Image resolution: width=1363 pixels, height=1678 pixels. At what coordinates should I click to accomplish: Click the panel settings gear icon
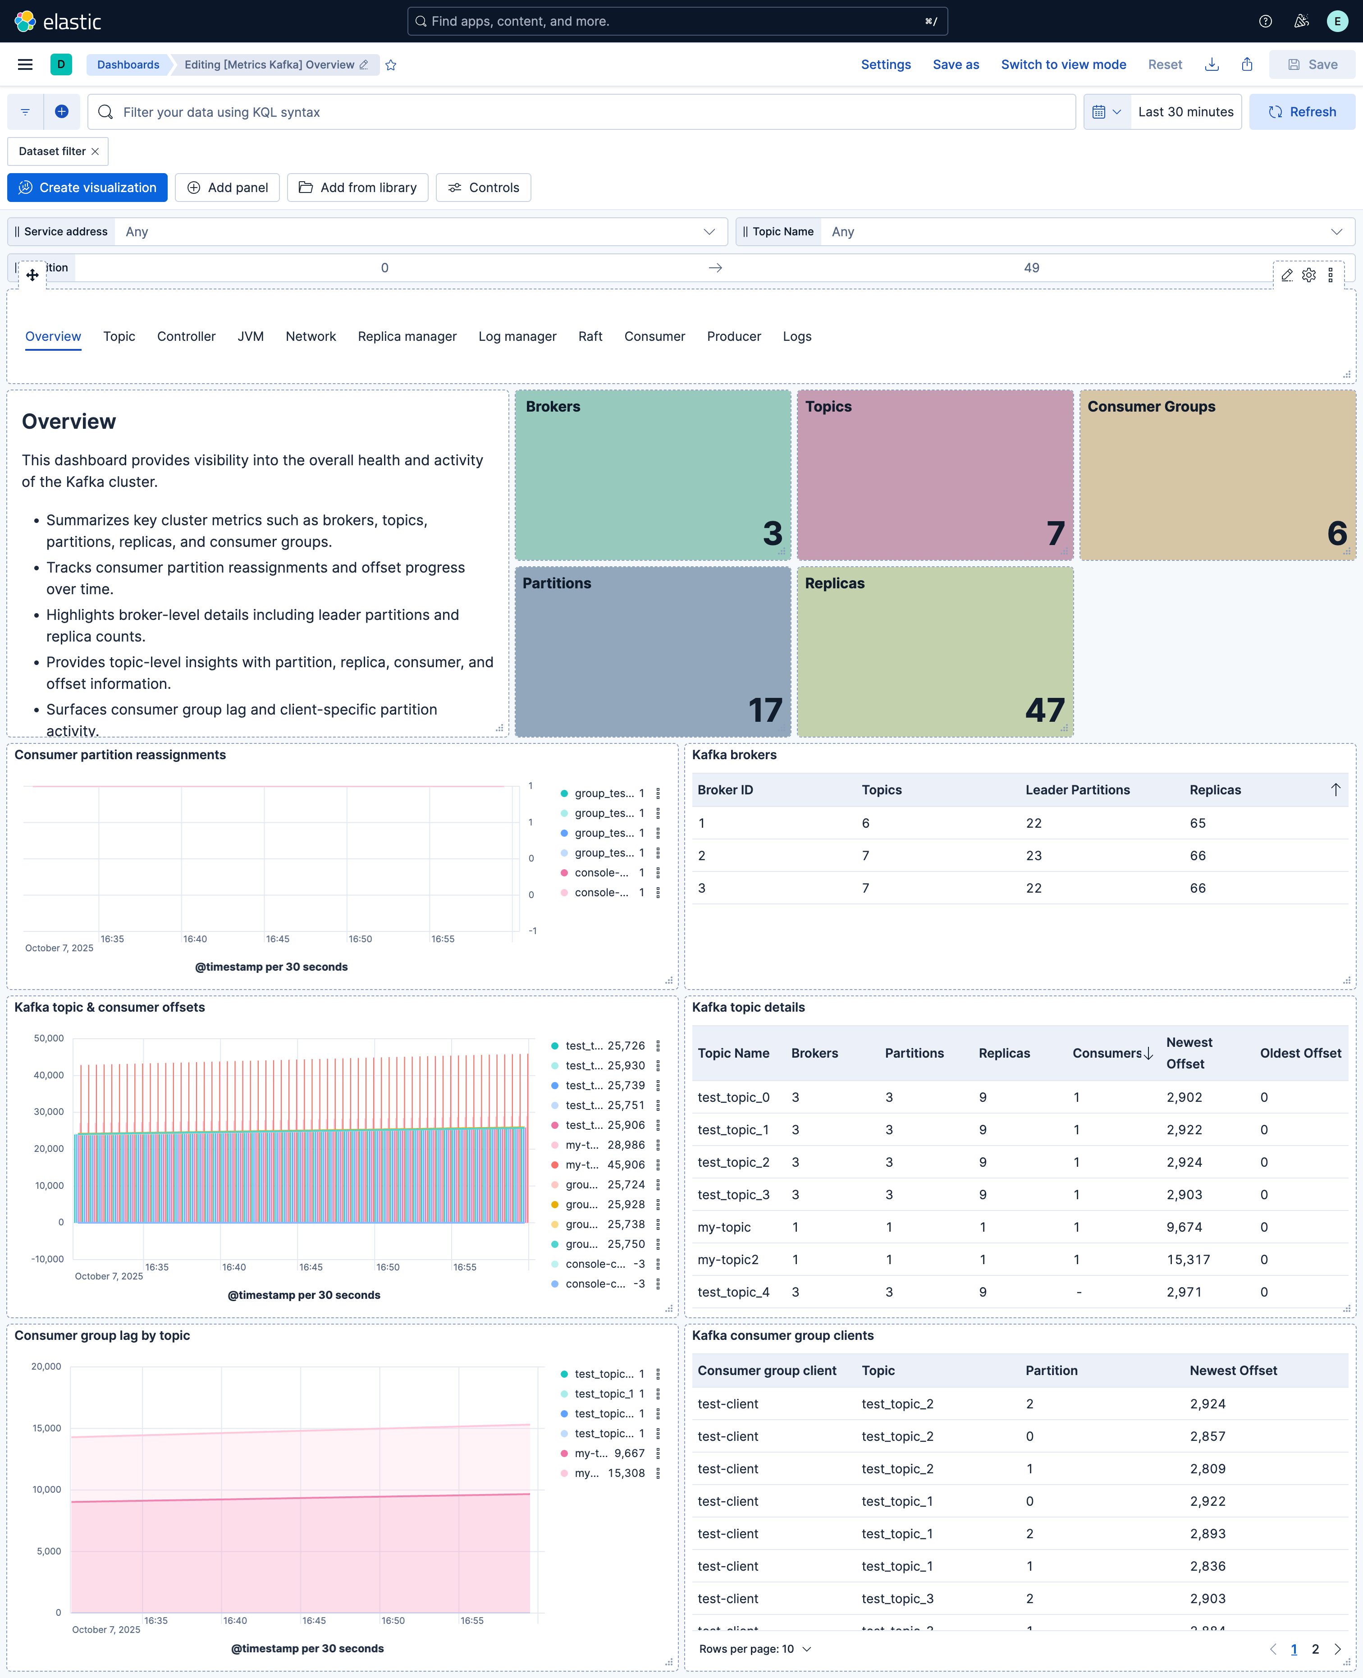click(x=1309, y=275)
